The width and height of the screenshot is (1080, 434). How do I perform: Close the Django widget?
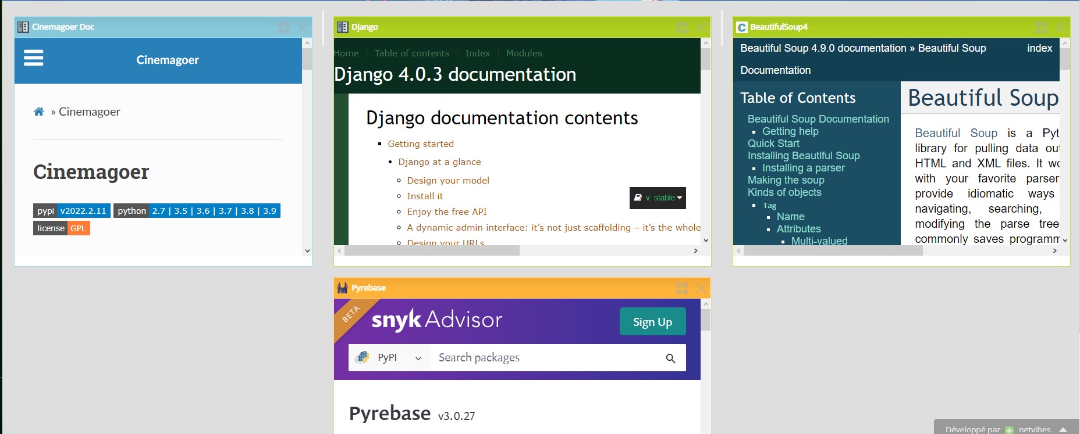click(702, 27)
